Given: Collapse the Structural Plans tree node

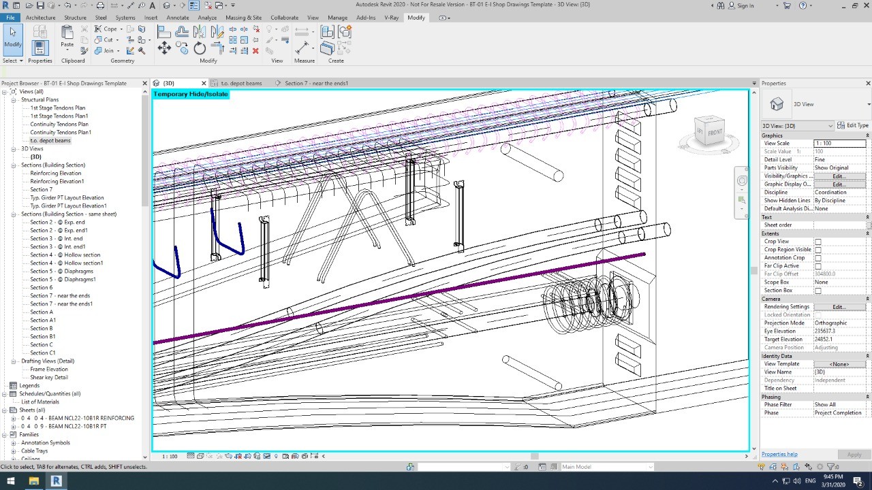Looking at the screenshot, I should coord(14,100).
